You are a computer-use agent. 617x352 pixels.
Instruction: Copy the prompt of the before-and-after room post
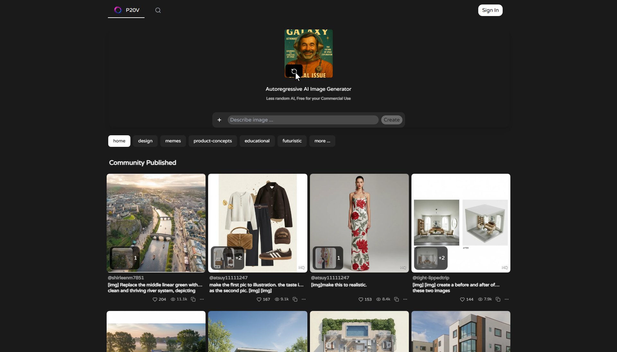[498, 299]
